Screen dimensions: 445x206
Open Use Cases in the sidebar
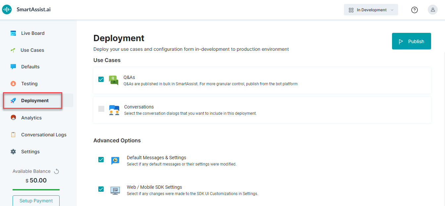coord(32,50)
